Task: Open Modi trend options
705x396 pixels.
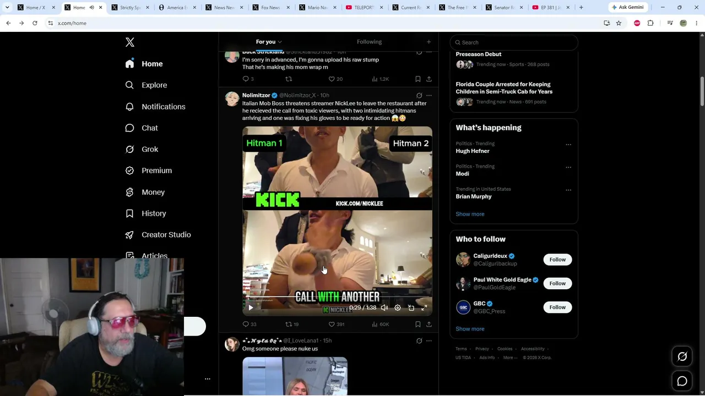Action: [568, 167]
